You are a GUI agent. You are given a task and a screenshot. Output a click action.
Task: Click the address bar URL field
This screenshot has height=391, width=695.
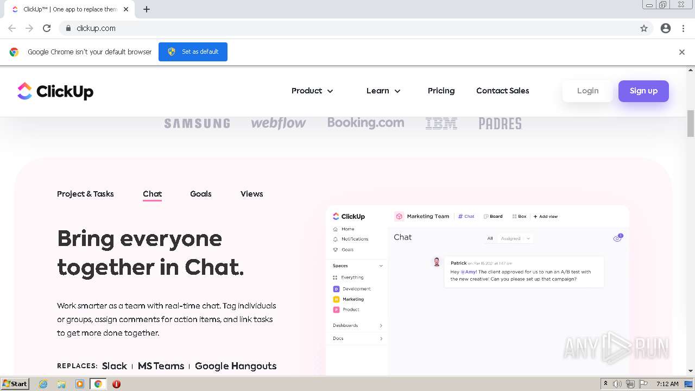click(x=347, y=28)
